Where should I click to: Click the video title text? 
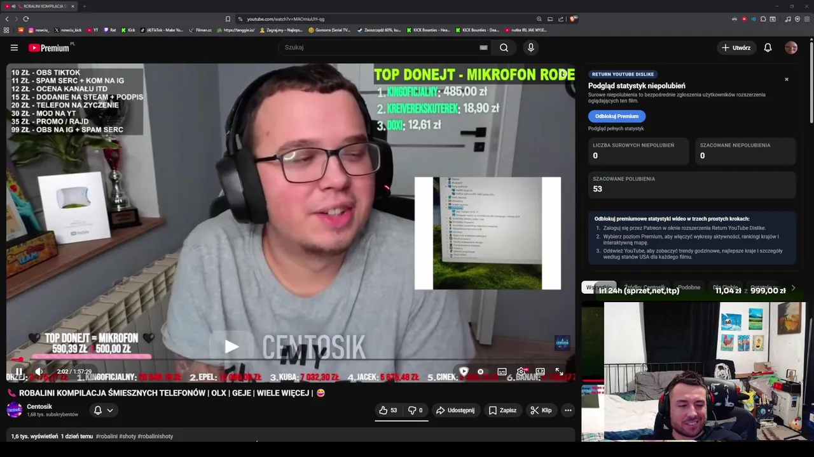[x=166, y=393]
